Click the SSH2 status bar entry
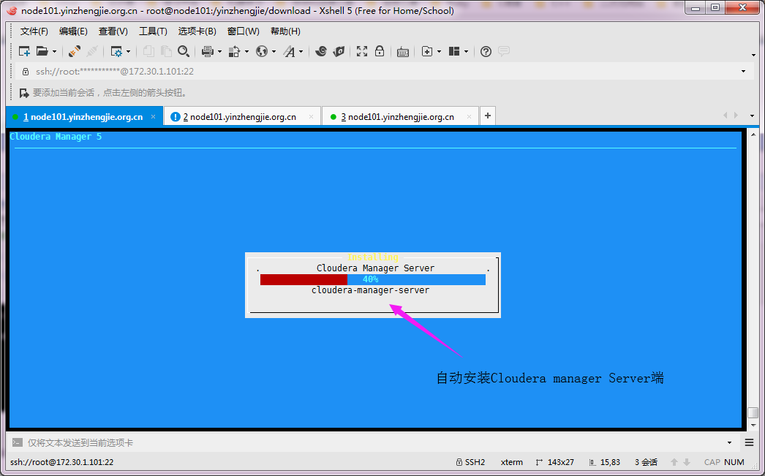 (x=470, y=462)
